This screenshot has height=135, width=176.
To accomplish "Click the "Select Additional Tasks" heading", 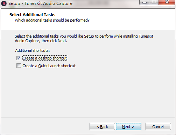I will [x=32, y=15].
